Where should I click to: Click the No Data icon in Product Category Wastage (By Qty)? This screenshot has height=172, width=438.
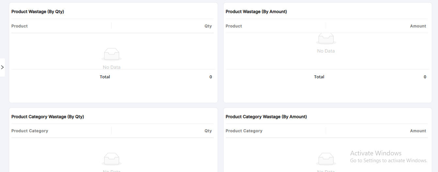click(x=112, y=159)
